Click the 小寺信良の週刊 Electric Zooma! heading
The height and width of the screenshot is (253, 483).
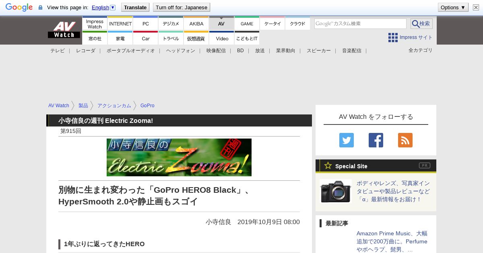tap(105, 120)
